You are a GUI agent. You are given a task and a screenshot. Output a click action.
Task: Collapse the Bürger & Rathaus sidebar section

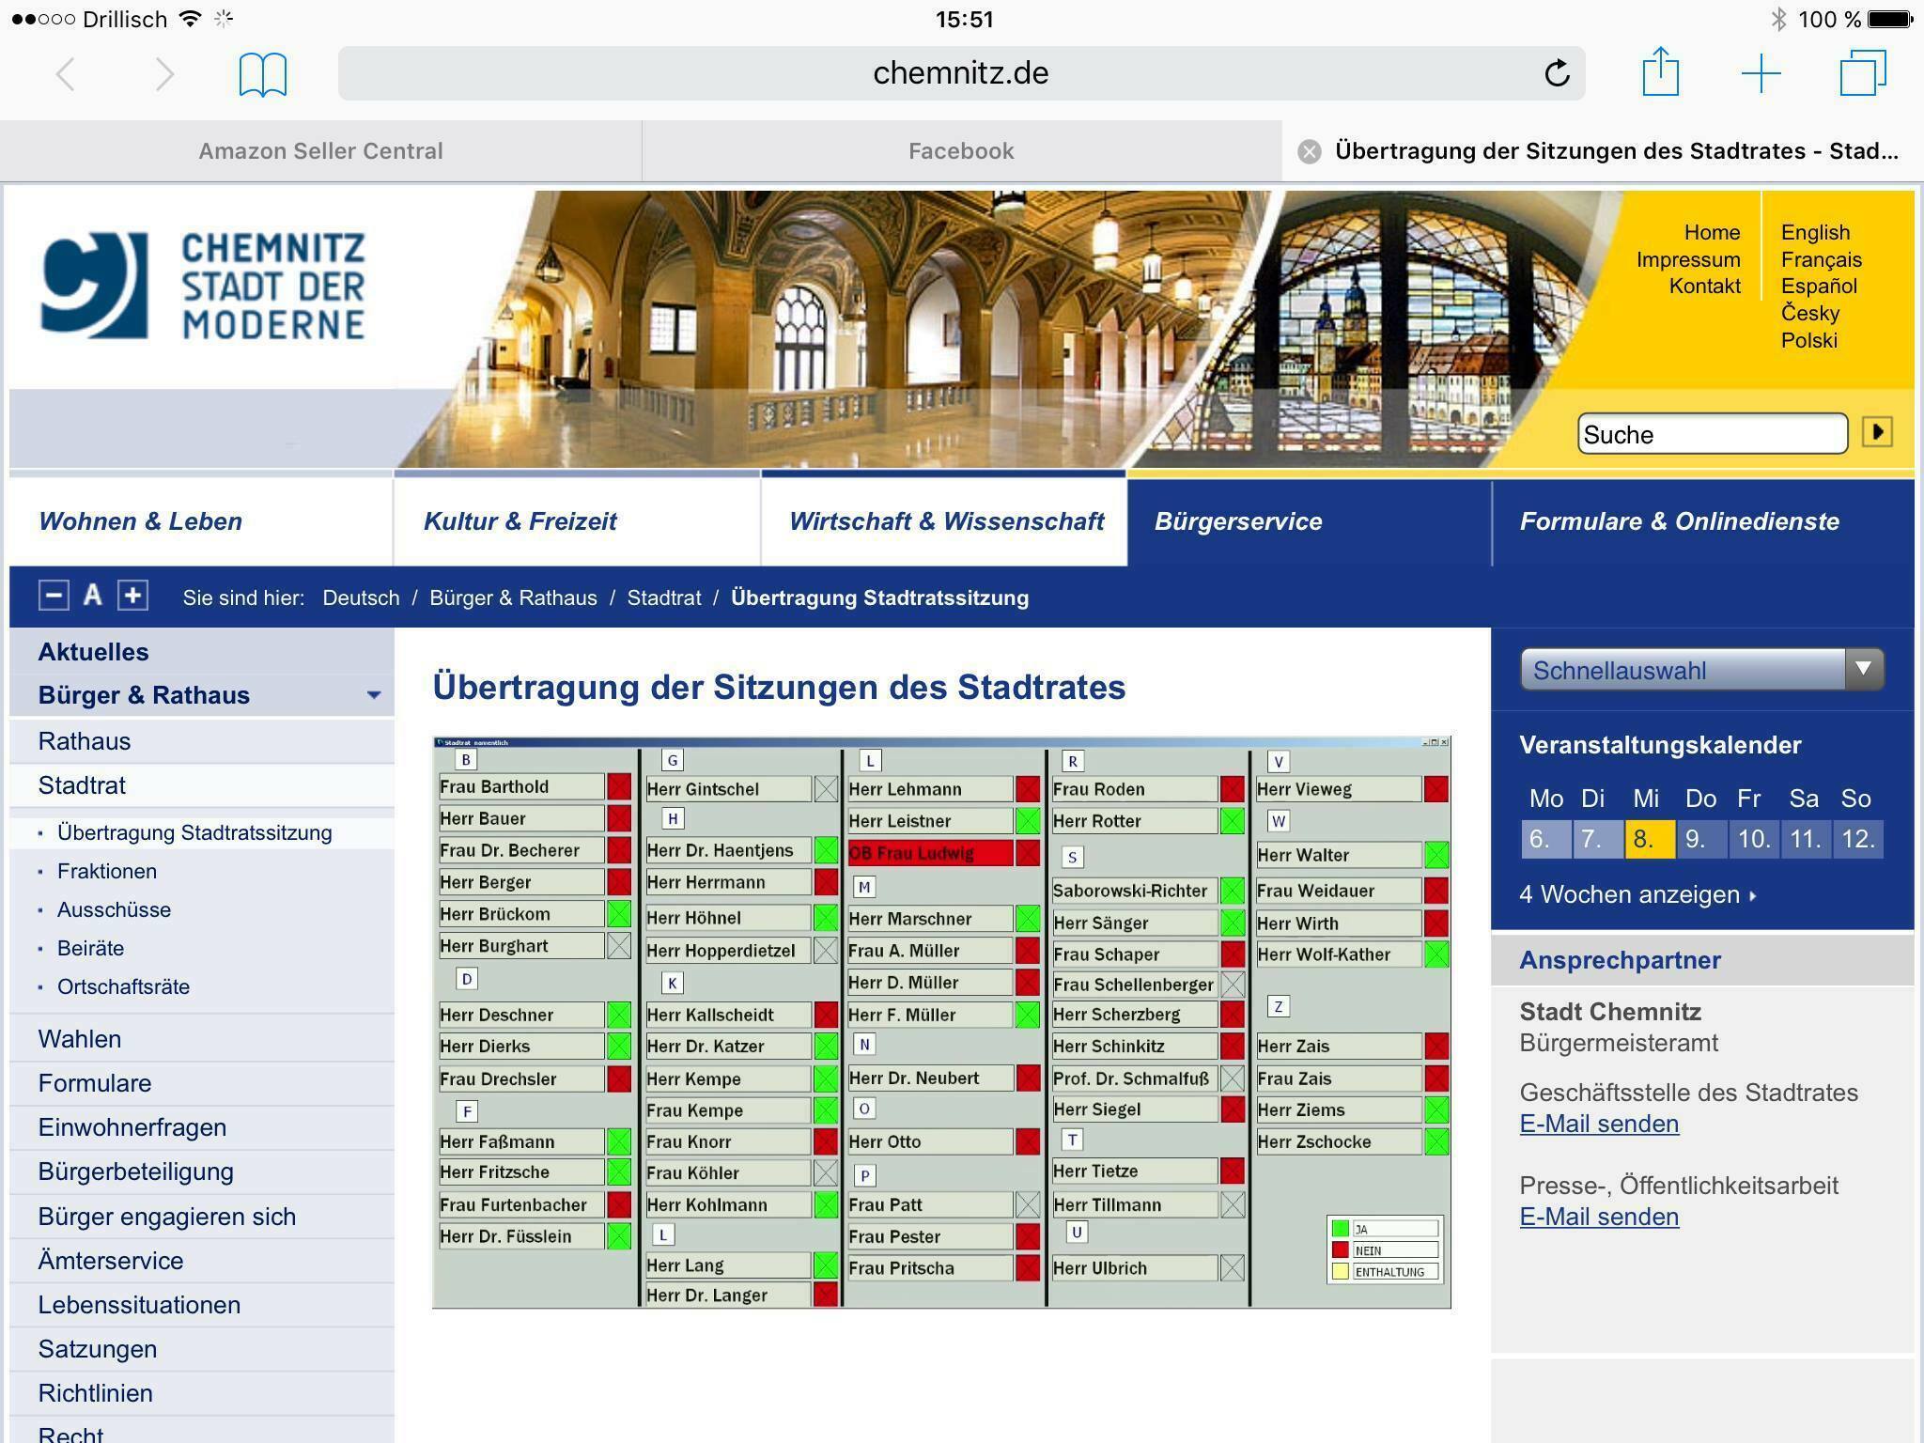pos(373,695)
